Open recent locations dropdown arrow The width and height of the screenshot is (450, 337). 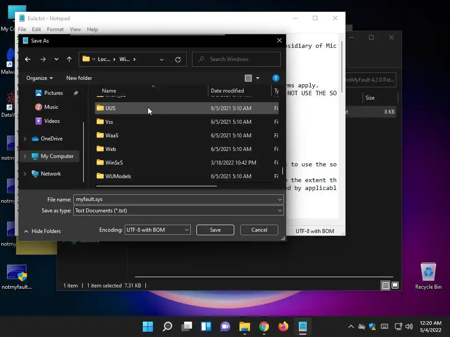[56, 59]
